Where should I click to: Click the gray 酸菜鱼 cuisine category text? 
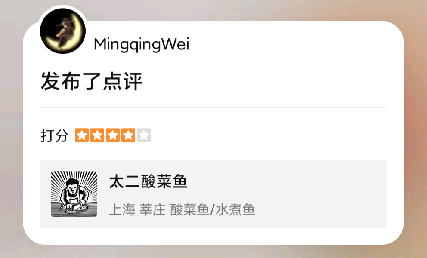click(189, 210)
